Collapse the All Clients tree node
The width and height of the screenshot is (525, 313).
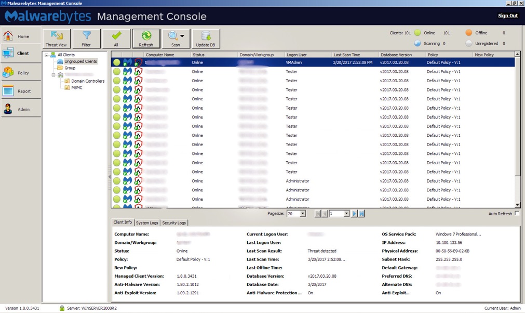pyautogui.click(x=47, y=55)
